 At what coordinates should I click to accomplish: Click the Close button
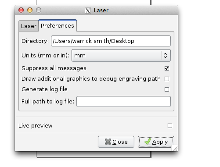tap(116, 142)
